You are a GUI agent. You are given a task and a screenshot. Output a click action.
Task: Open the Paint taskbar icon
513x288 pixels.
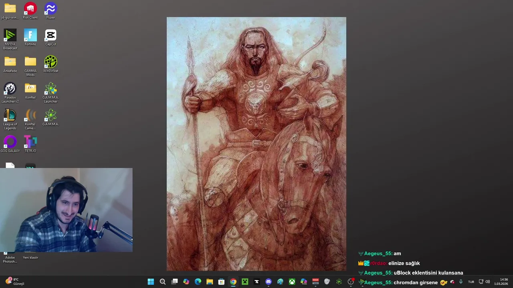coord(280,282)
